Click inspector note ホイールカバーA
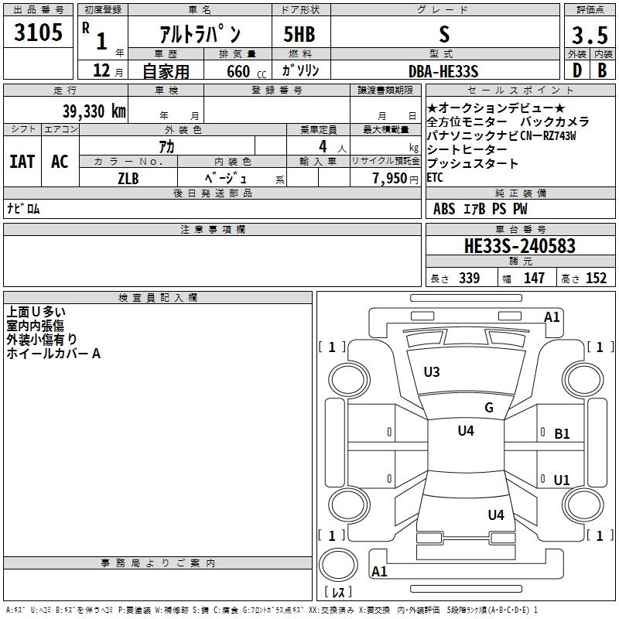The width and height of the screenshot is (619, 619). (53, 354)
